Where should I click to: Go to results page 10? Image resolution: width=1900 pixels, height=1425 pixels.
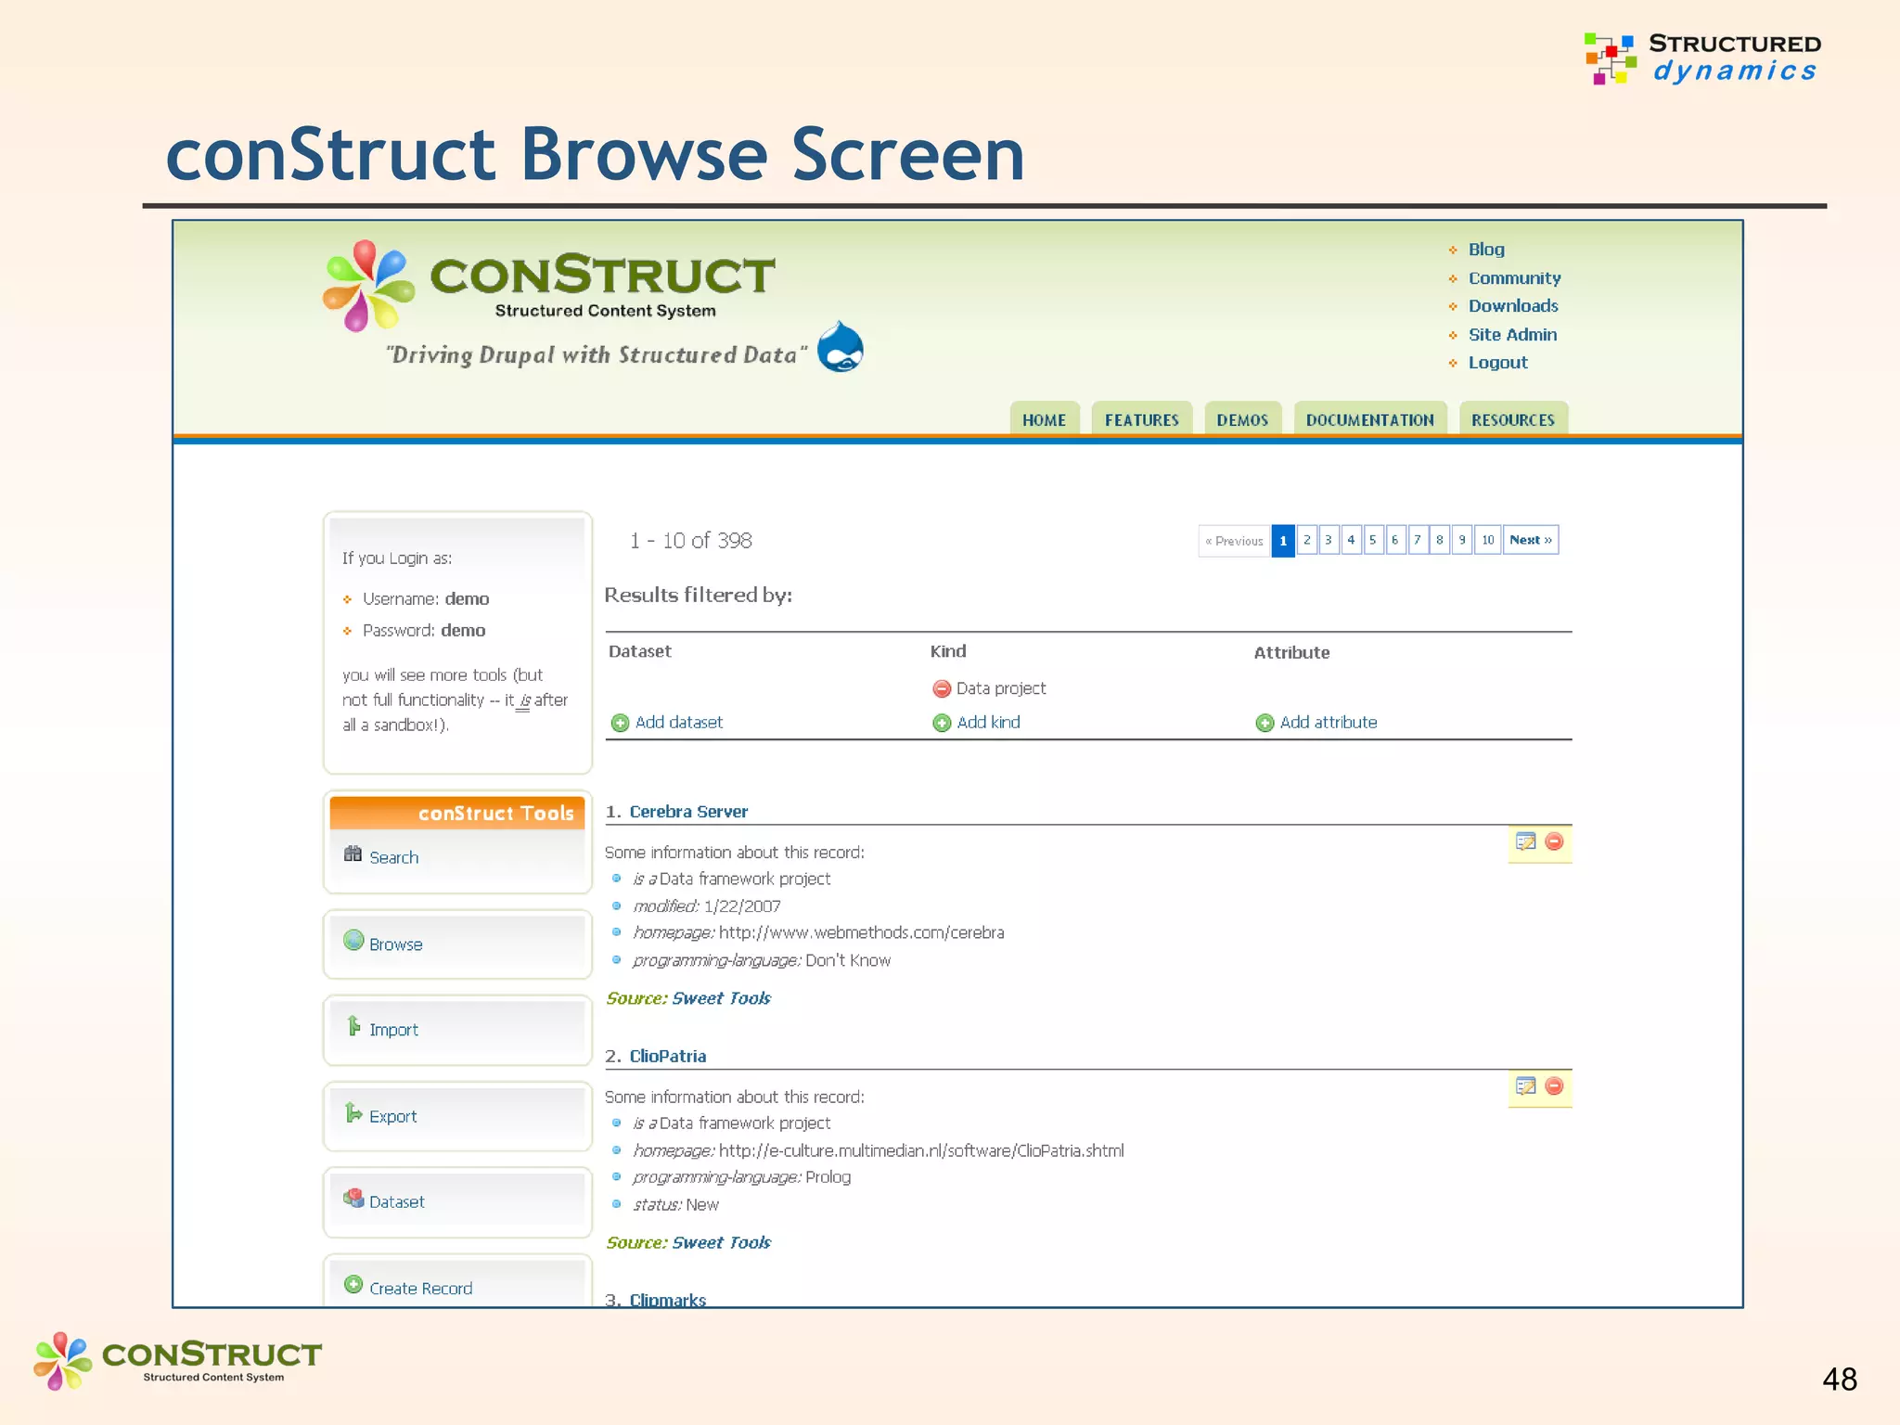(x=1488, y=540)
